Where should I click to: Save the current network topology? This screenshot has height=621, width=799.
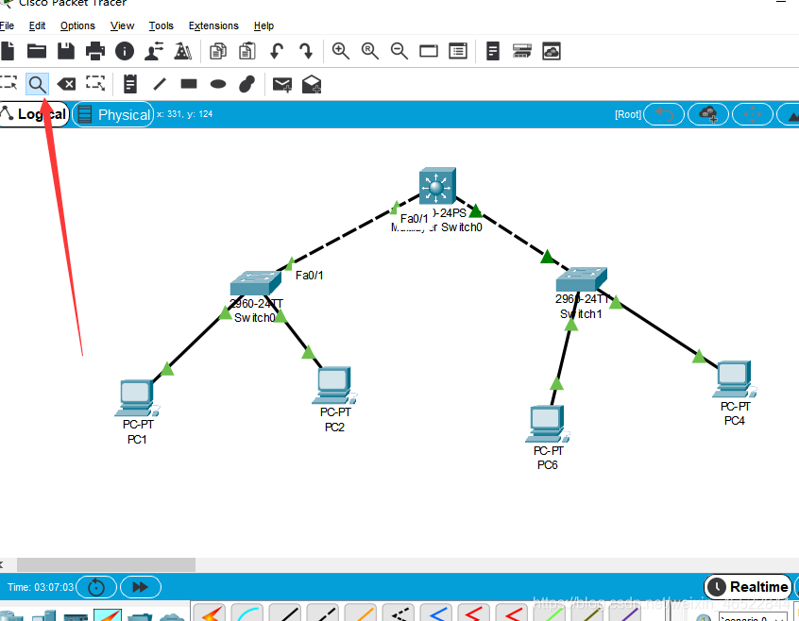click(x=66, y=51)
